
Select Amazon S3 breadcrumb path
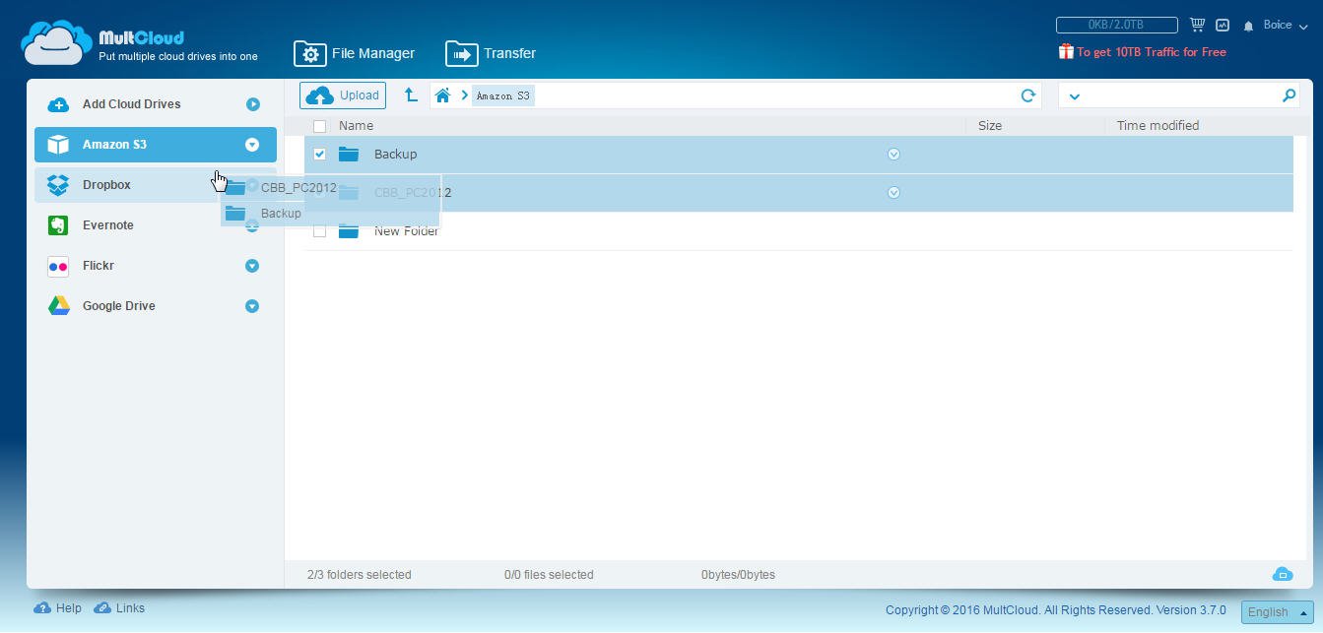[503, 95]
